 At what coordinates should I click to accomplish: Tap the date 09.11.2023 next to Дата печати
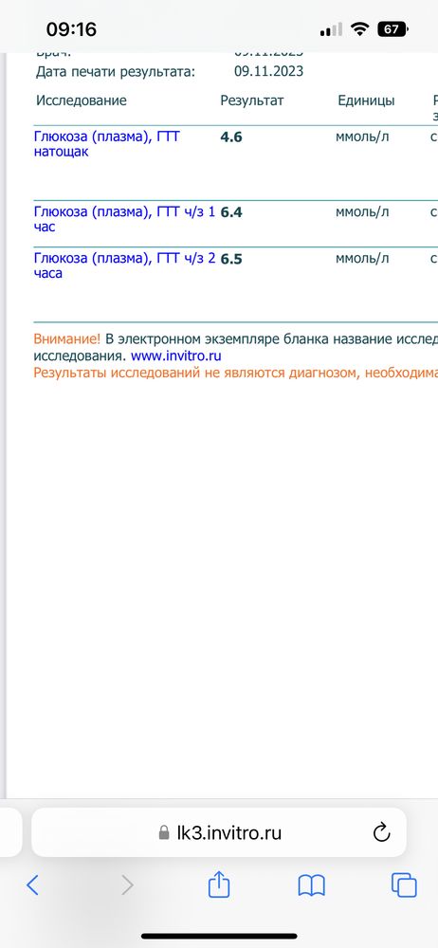(268, 71)
